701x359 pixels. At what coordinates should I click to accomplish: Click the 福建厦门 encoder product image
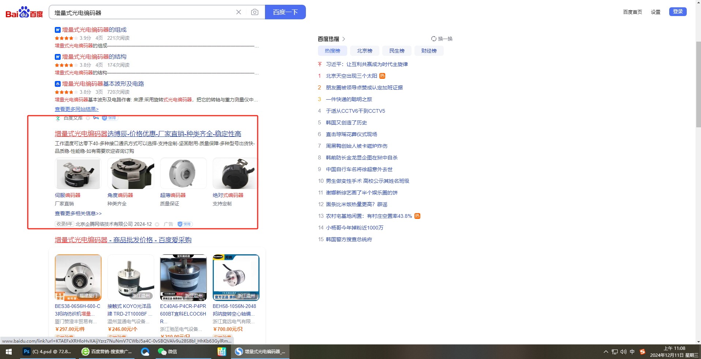click(78, 278)
